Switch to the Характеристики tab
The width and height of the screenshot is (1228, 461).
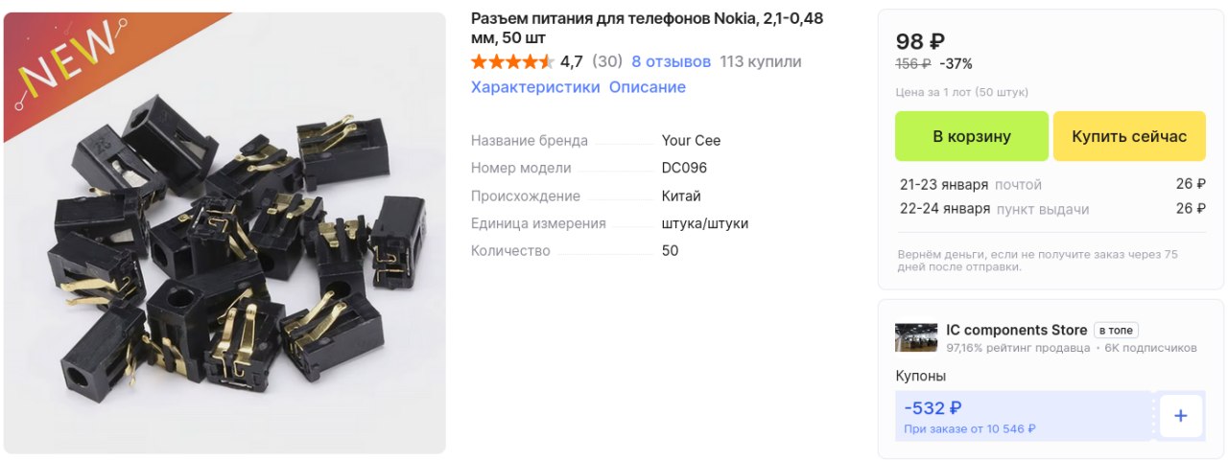(x=535, y=87)
